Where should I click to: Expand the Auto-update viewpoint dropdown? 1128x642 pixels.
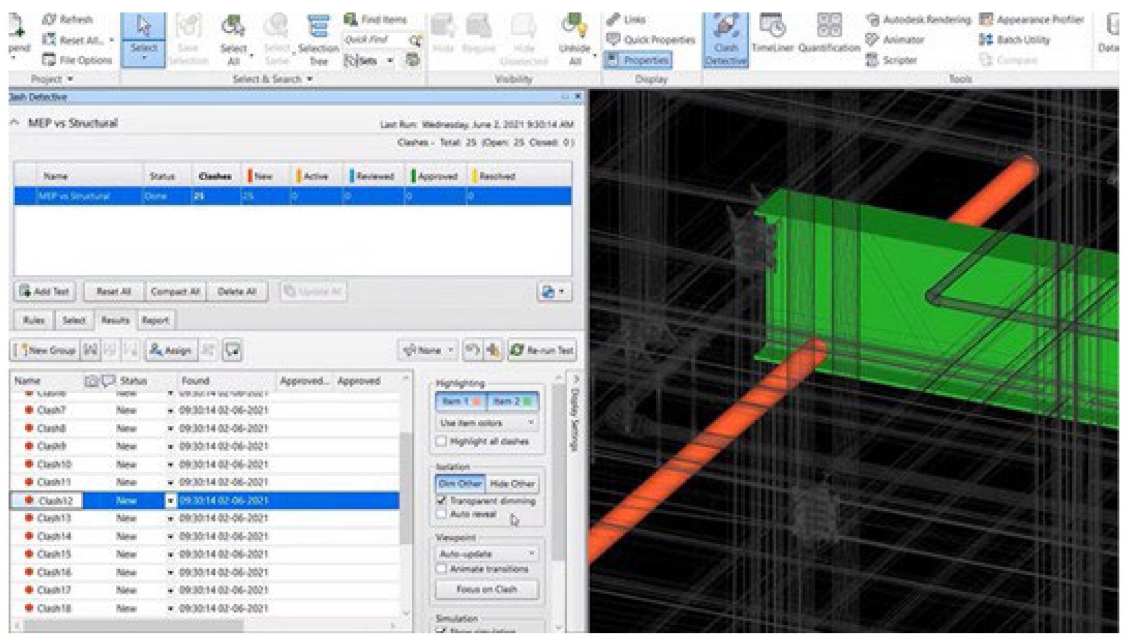click(487, 554)
